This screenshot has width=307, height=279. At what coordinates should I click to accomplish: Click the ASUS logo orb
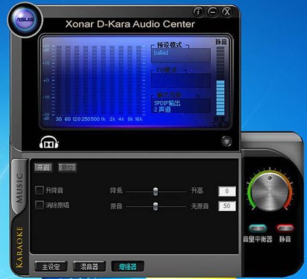point(25,20)
